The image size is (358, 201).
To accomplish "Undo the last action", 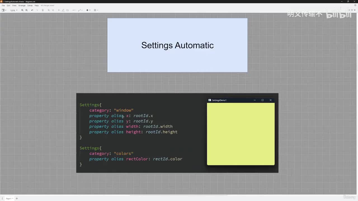I will (x=32, y=10).
